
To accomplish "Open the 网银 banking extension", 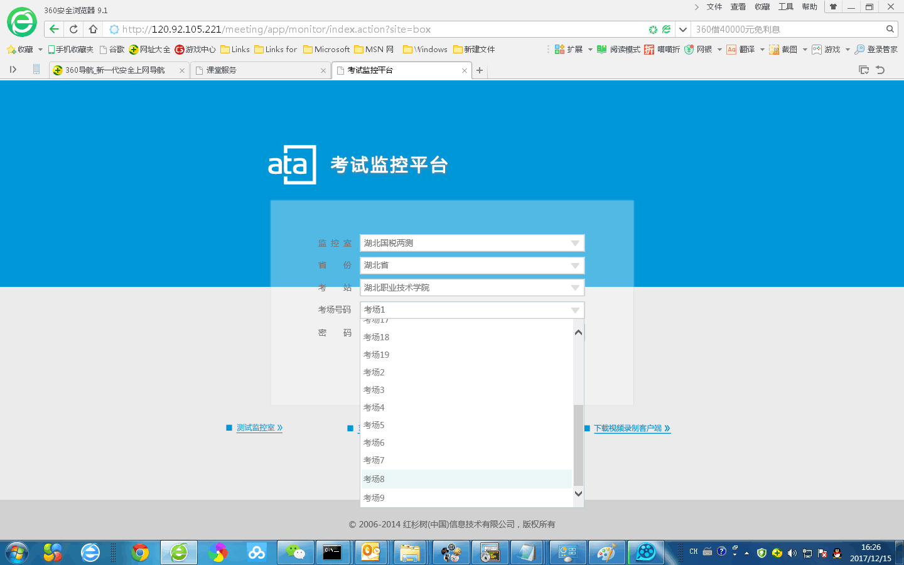I will tap(698, 49).
